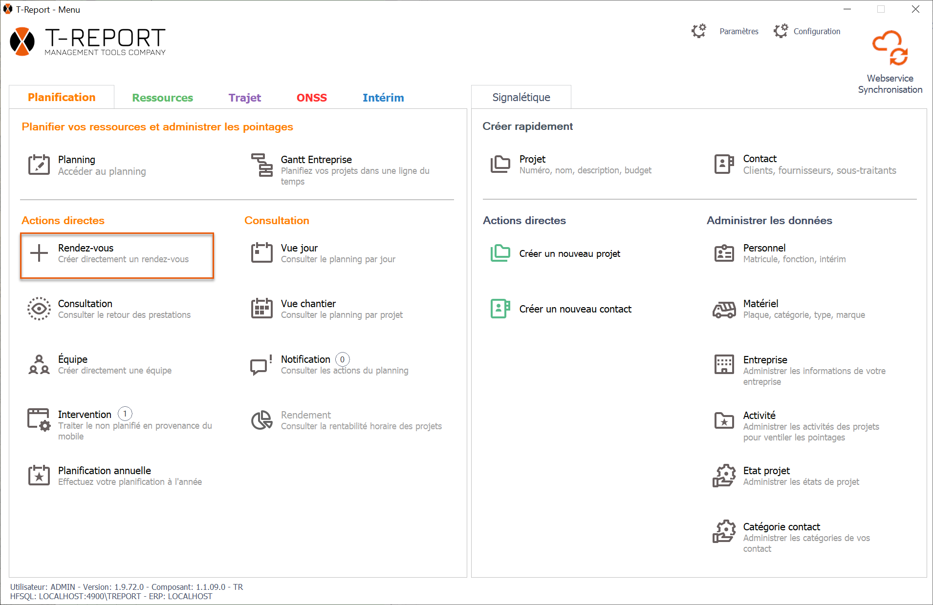Click the Webservice Synchronisation cloud icon

[890, 48]
